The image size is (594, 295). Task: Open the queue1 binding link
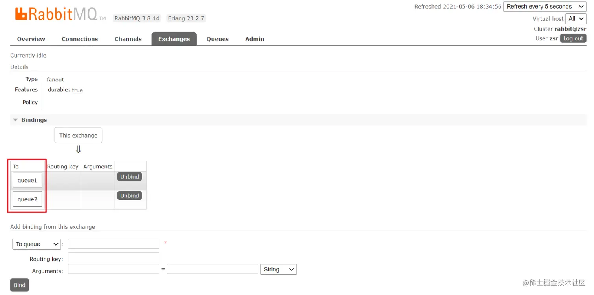point(27,180)
